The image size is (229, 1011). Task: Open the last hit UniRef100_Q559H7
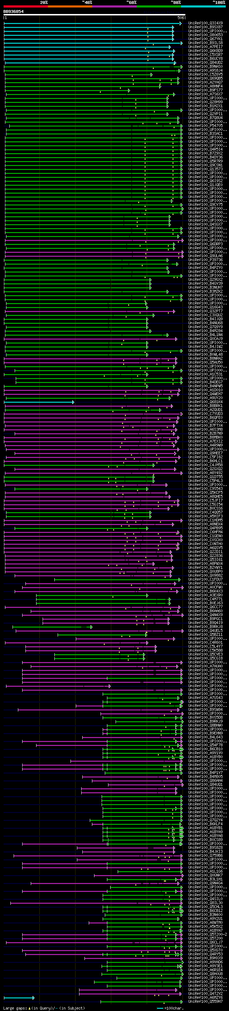tap(205, 1002)
